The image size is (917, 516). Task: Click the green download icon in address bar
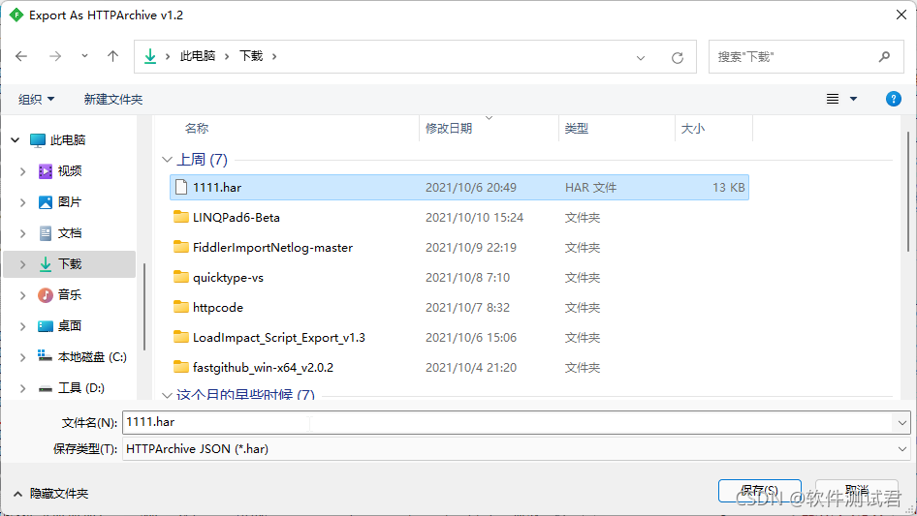(x=150, y=56)
